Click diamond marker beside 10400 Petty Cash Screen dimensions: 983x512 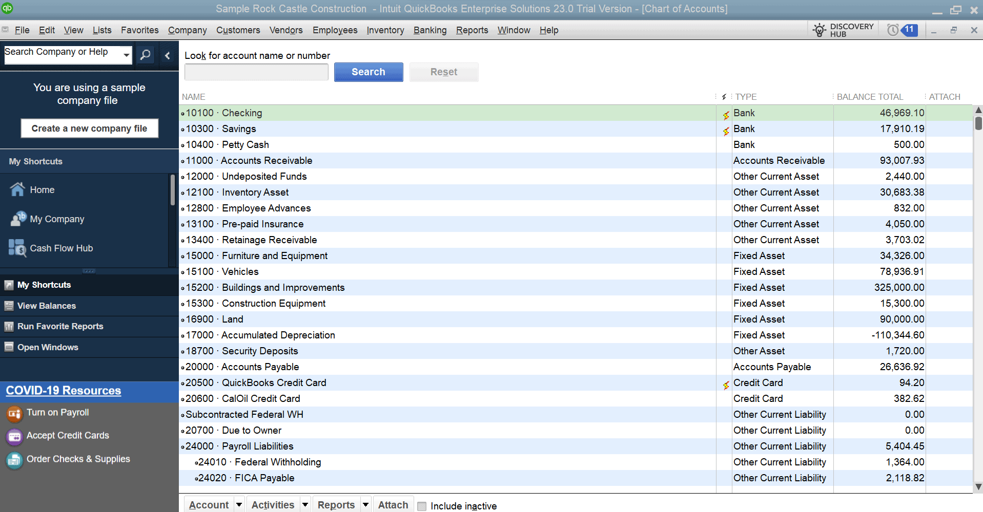pyautogui.click(x=182, y=146)
